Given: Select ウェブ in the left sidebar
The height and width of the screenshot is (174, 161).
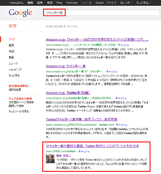Looking at the screenshot, I should point(12,39).
